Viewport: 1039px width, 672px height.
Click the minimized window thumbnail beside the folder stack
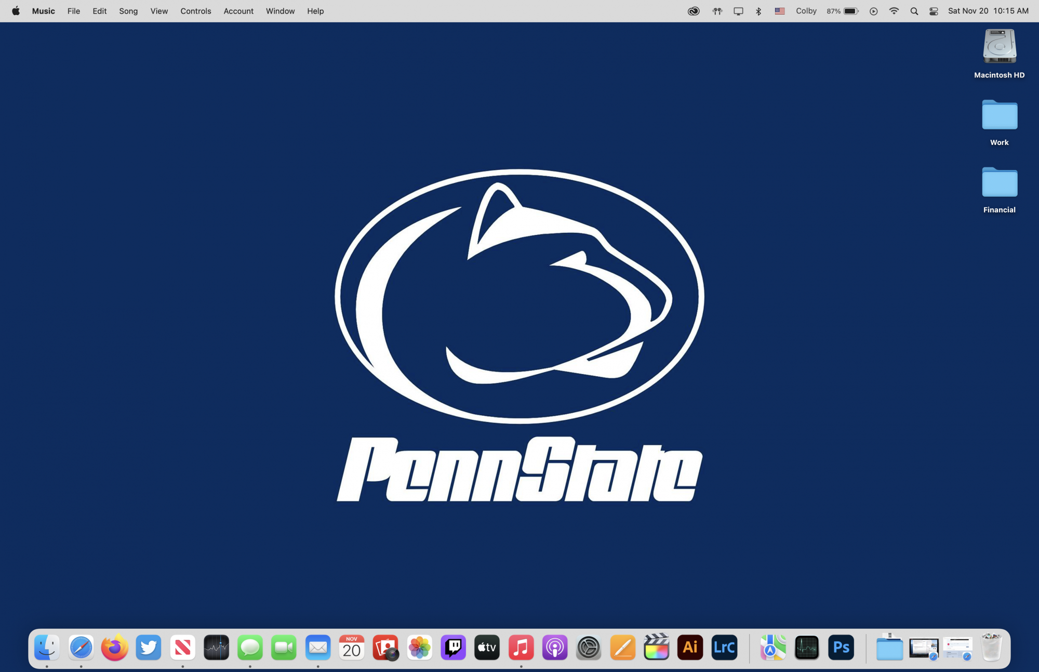click(924, 649)
